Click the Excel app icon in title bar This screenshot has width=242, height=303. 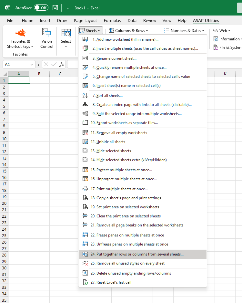click(x=8, y=8)
